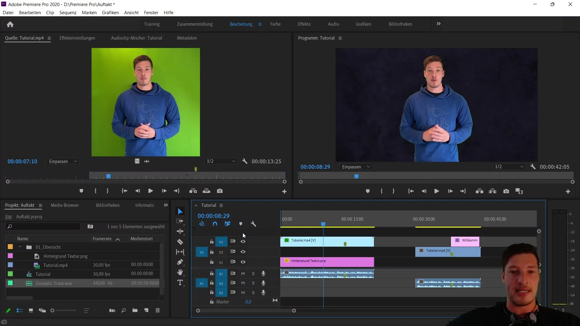Step forward one frame in Program monitor
The image size is (580, 326).
pyautogui.click(x=450, y=191)
